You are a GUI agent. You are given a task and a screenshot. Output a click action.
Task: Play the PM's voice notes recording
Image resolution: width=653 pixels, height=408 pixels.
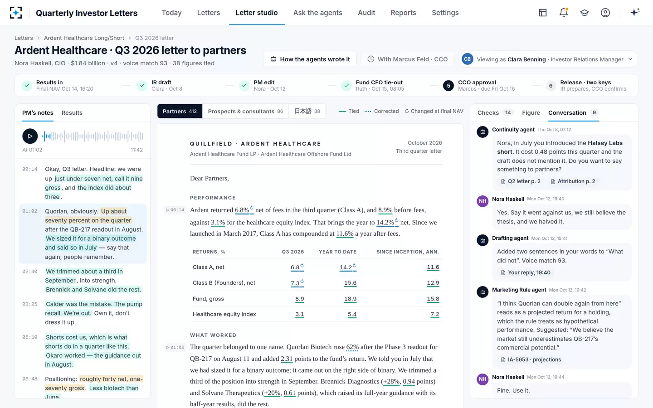30,136
